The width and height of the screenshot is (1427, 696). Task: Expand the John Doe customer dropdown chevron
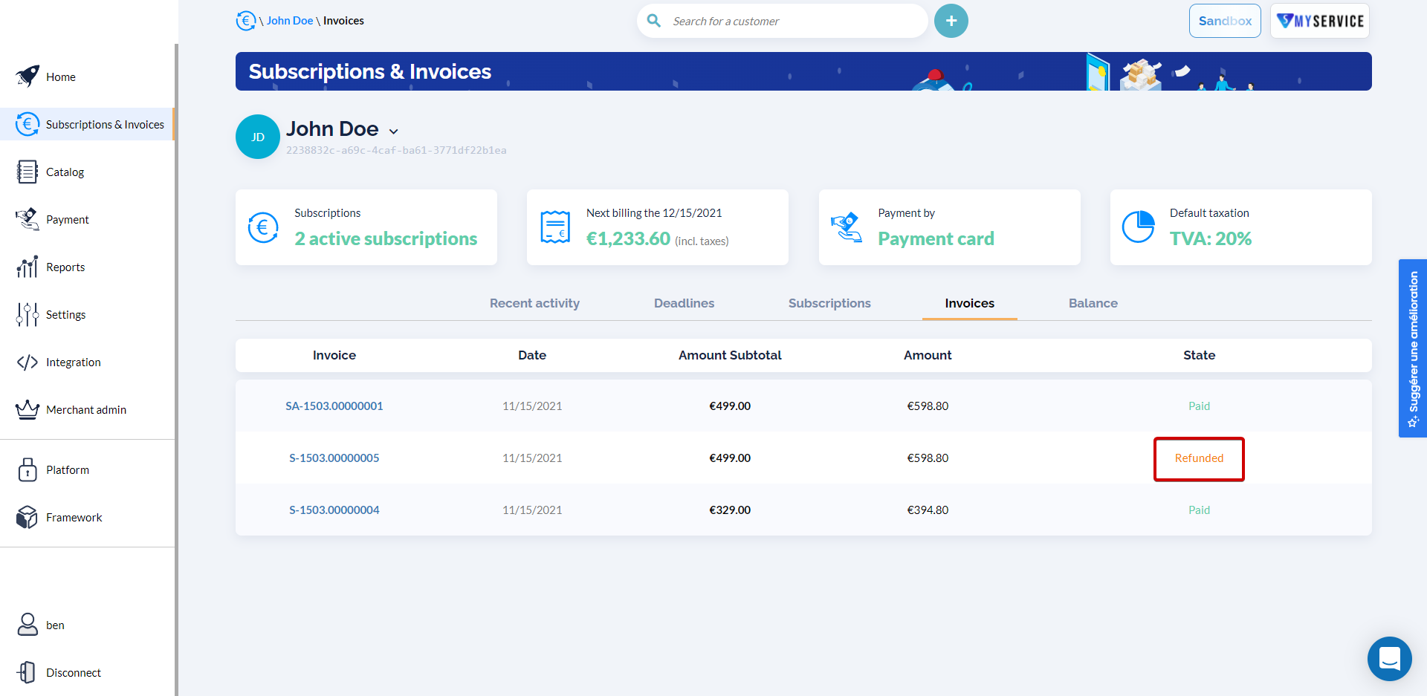[x=394, y=131]
